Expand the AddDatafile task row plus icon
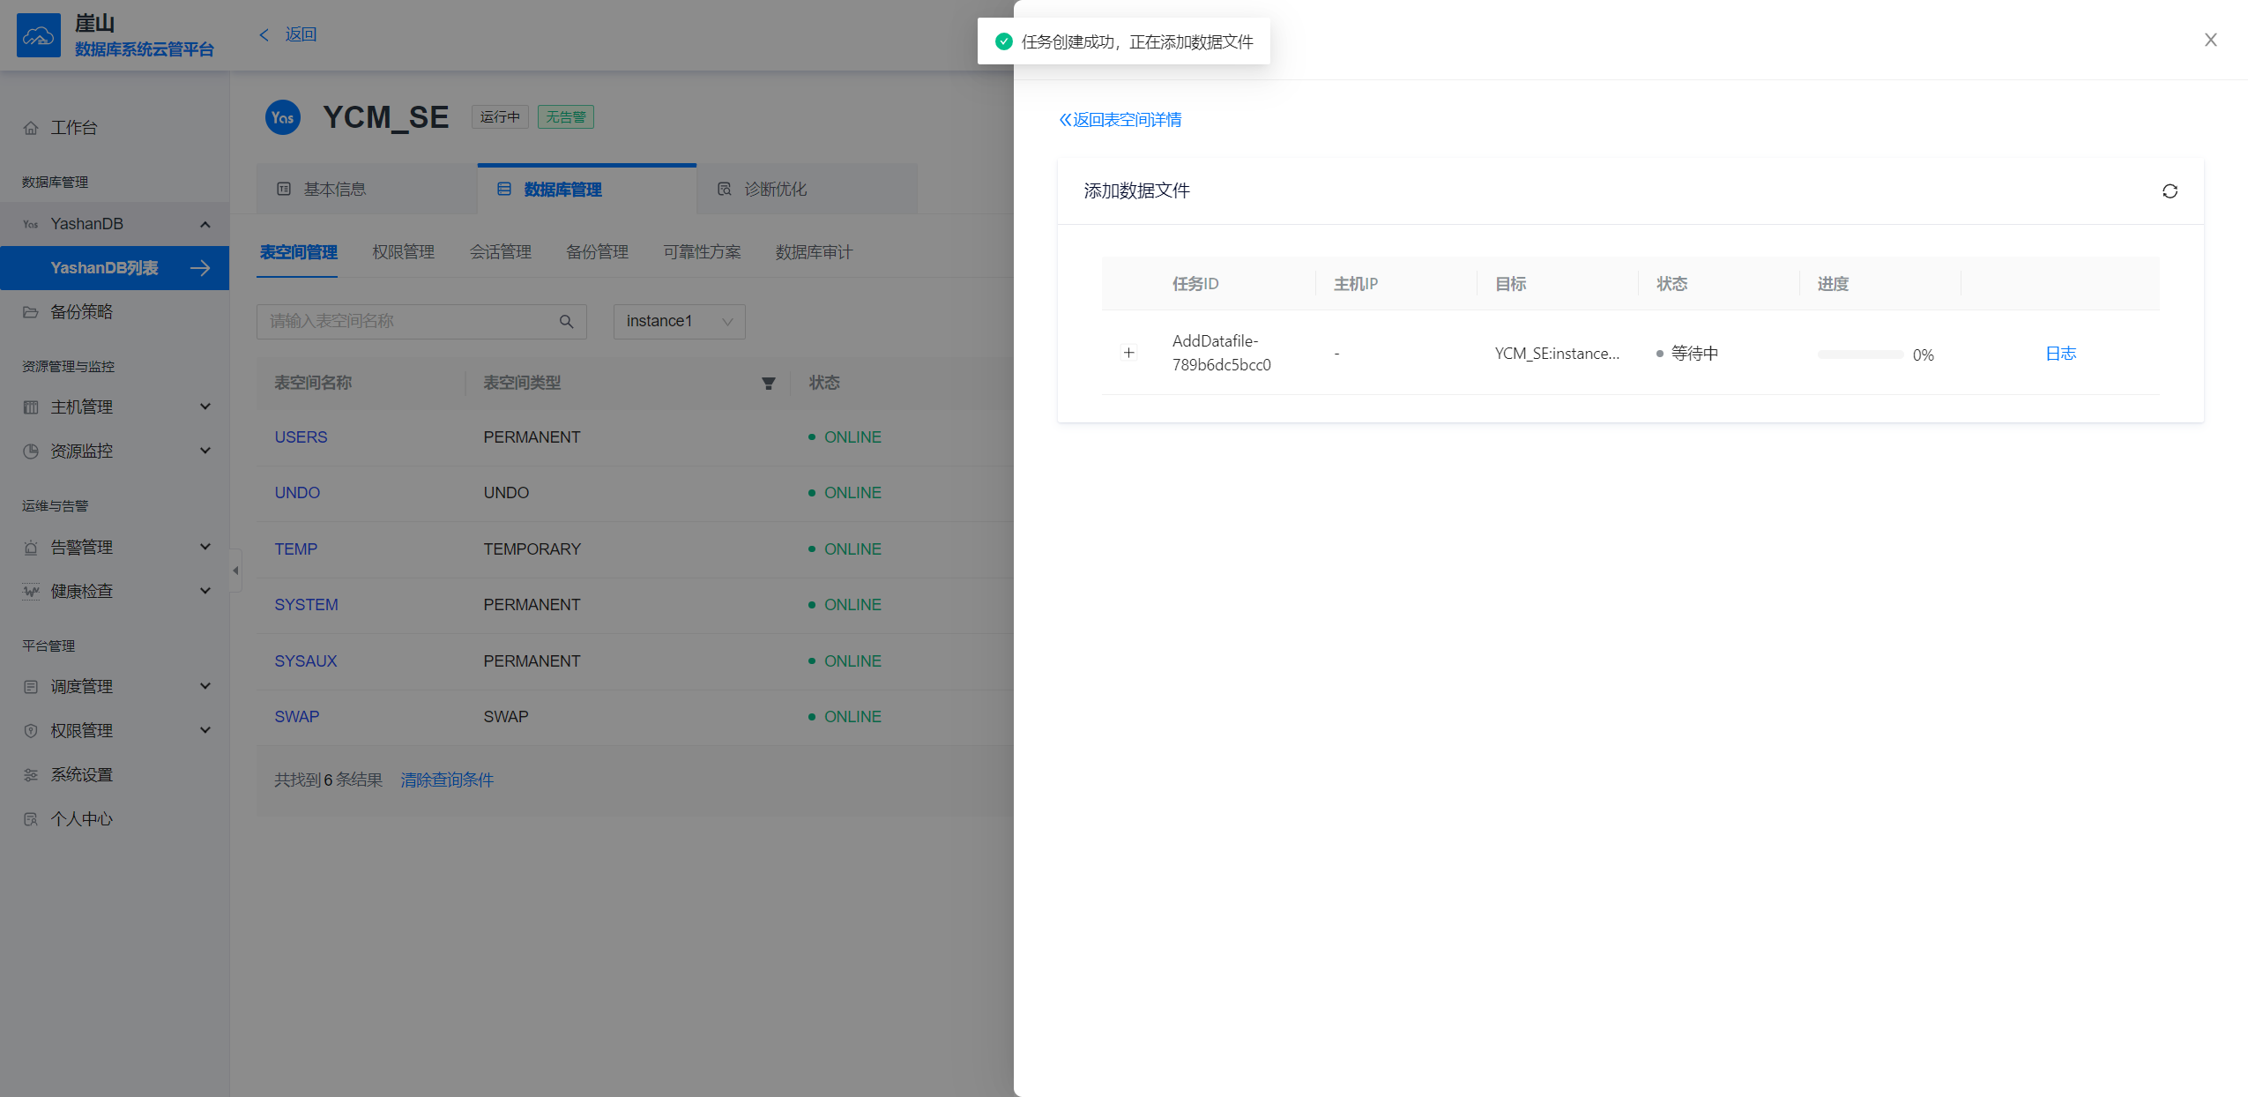This screenshot has width=2248, height=1097. click(1128, 353)
